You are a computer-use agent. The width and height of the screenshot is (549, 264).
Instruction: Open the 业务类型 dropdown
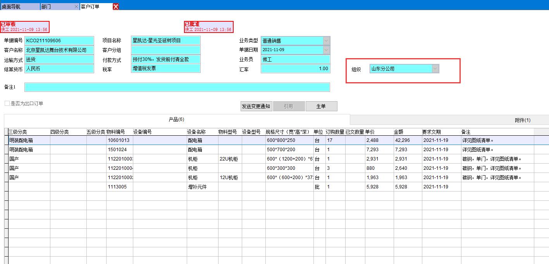pyautogui.click(x=326, y=40)
